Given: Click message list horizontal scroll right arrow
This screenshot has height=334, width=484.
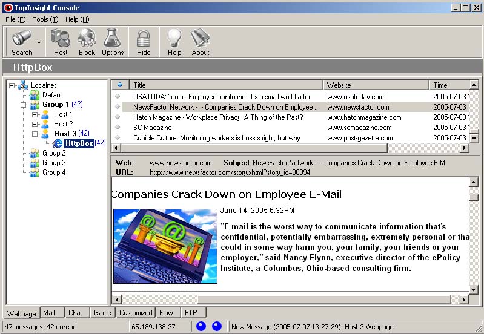Looking at the screenshot, I should click(464, 148).
